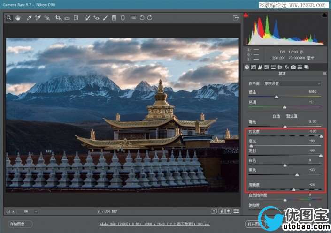
Task: Rotate image counterclockwise
Action: click(x=142, y=18)
